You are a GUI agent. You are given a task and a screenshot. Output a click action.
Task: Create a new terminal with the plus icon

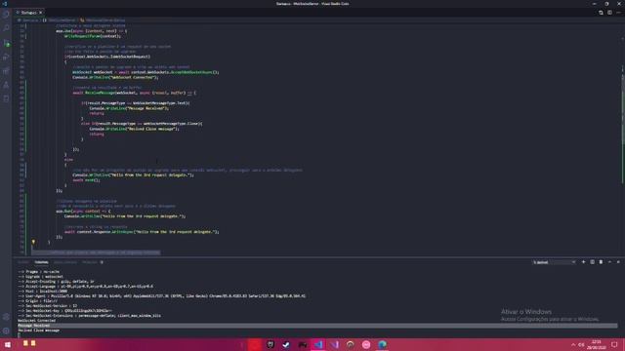[584, 262]
